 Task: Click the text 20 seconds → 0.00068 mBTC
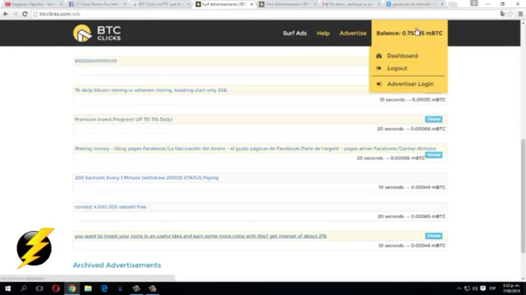point(411,129)
